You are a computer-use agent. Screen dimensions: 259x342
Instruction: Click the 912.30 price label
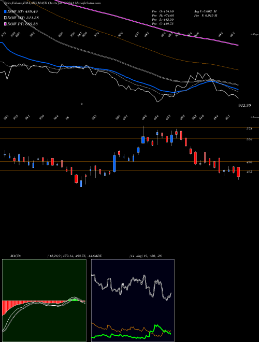244,105
